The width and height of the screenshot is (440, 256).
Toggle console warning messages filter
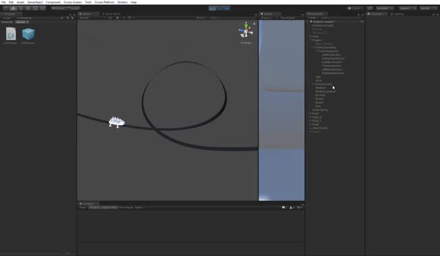pyautogui.click(x=292, y=208)
